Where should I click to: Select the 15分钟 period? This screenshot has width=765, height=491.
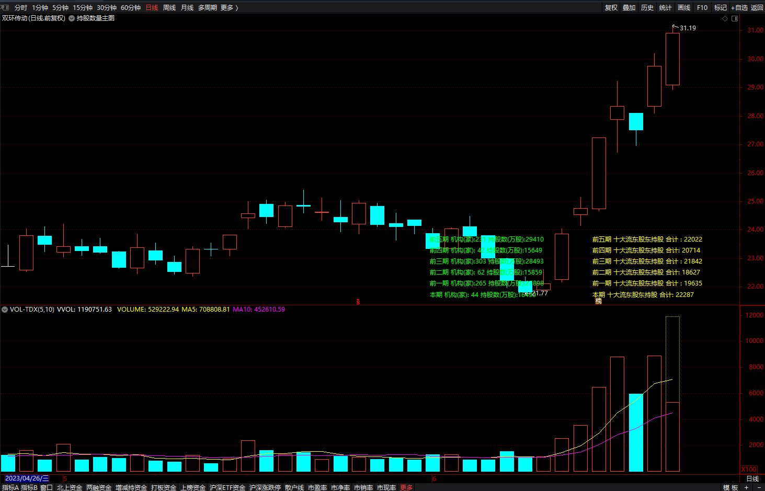pos(83,8)
